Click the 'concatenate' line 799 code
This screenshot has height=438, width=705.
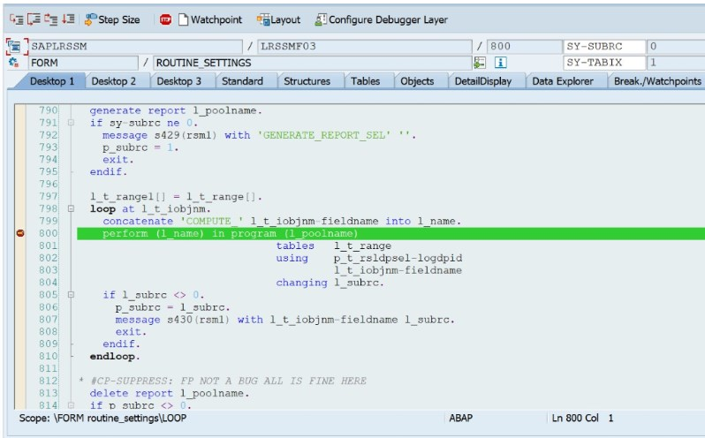click(x=282, y=221)
